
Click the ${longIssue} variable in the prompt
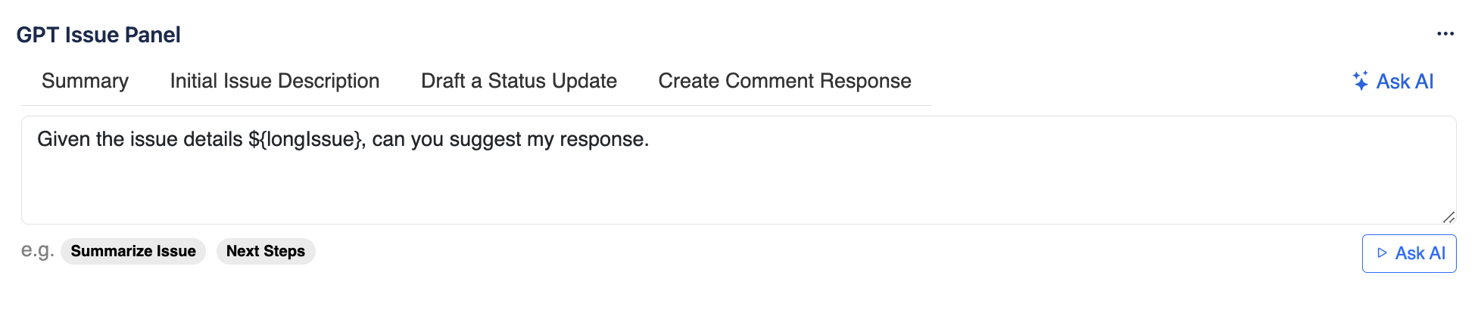[306, 140]
